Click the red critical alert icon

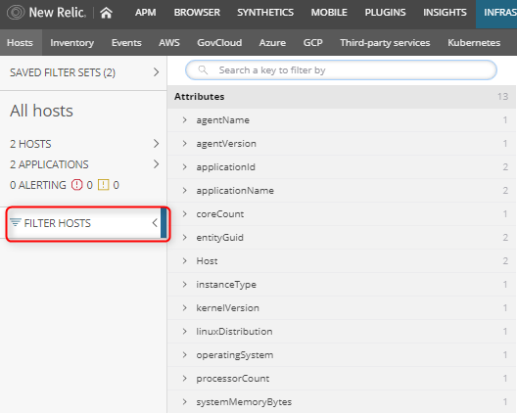[76, 185]
